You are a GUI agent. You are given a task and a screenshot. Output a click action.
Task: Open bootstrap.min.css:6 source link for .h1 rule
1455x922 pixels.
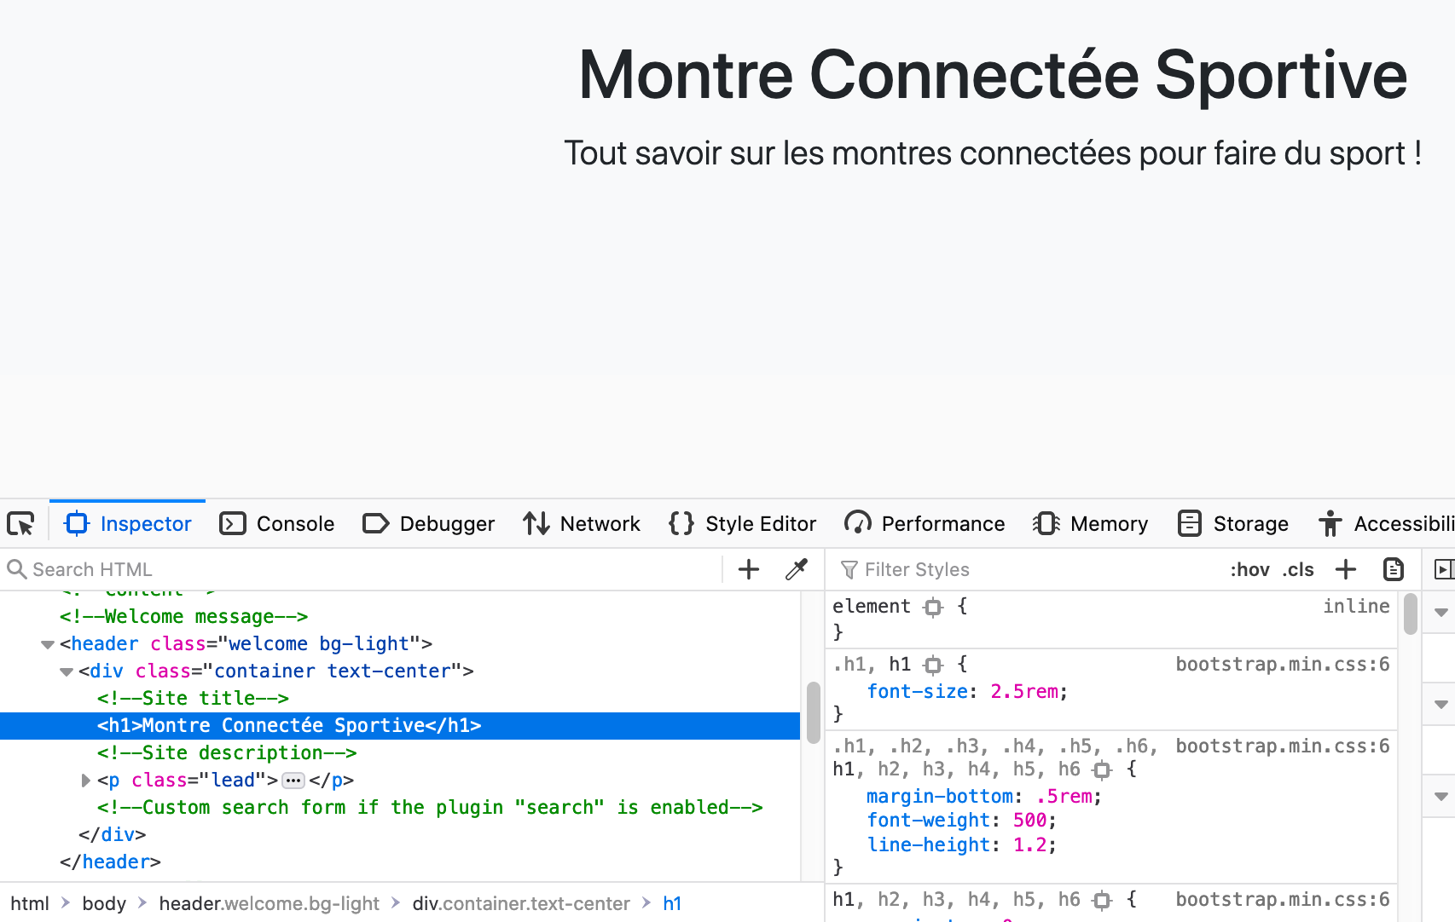click(x=1282, y=665)
